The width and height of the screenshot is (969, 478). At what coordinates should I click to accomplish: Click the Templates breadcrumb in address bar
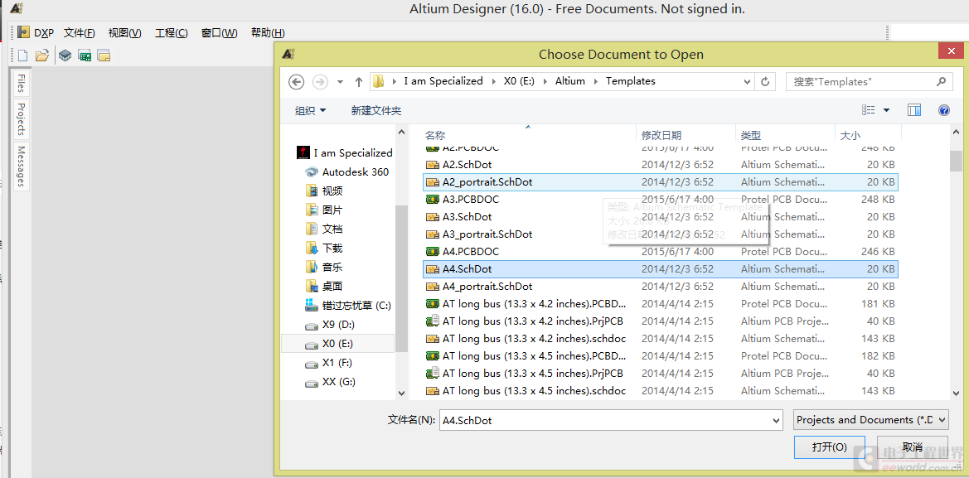[630, 81]
